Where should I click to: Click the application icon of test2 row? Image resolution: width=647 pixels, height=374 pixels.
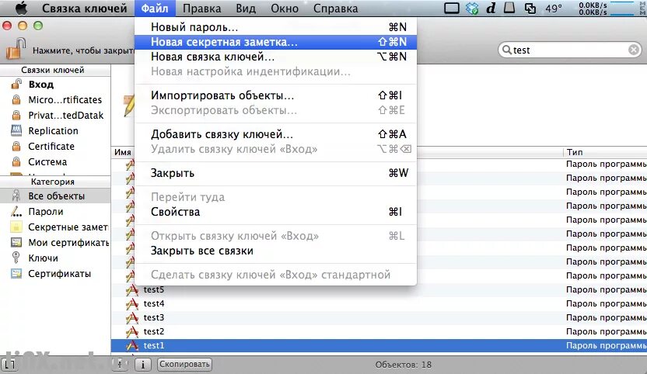tap(132, 331)
